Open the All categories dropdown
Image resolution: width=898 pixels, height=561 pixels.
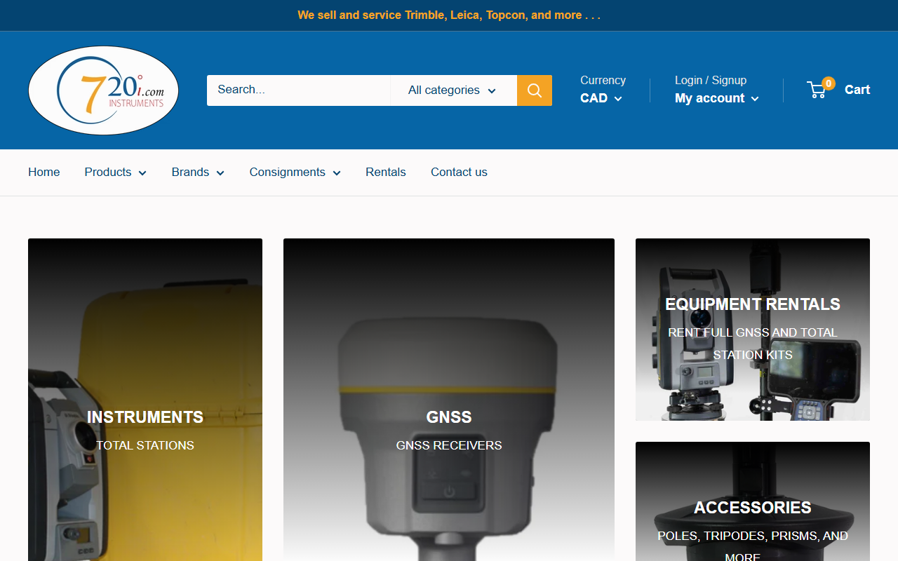pyautogui.click(x=453, y=90)
